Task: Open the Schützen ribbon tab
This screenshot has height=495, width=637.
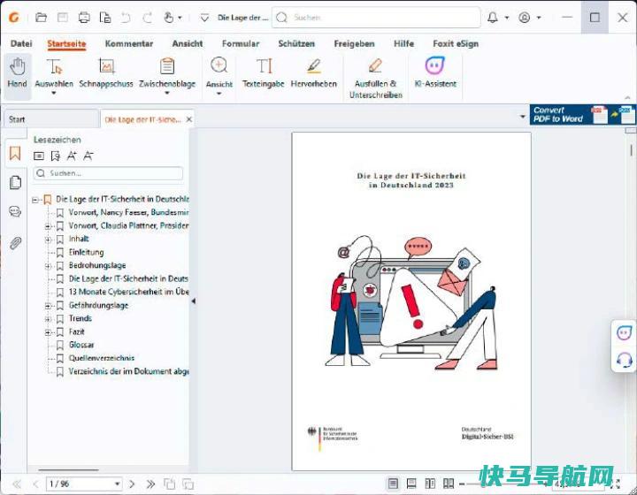Action: [x=296, y=43]
